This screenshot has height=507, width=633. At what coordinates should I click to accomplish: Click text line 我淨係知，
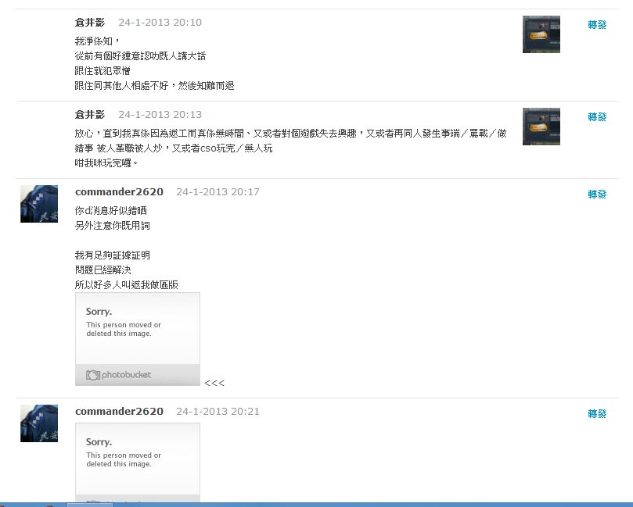click(x=98, y=41)
